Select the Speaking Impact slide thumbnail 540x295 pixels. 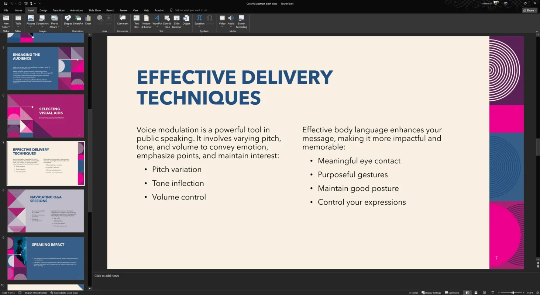click(46, 258)
